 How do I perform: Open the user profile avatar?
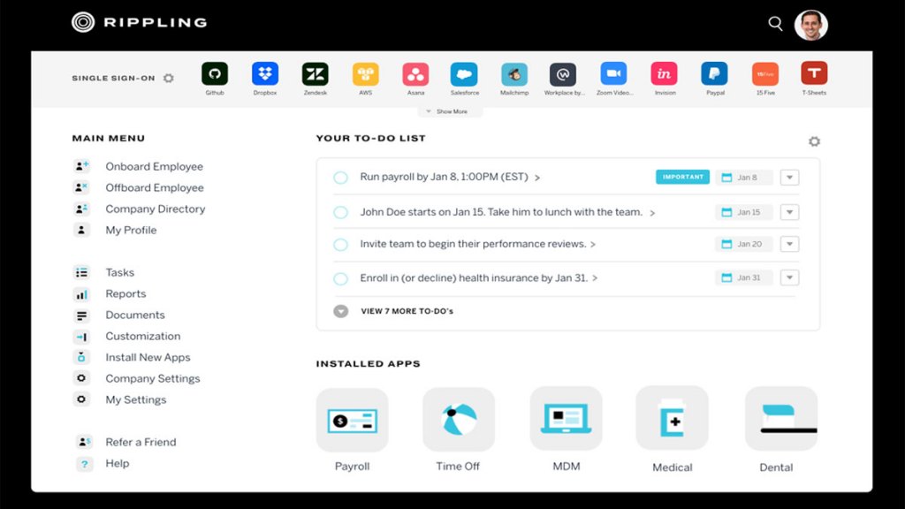(x=811, y=25)
